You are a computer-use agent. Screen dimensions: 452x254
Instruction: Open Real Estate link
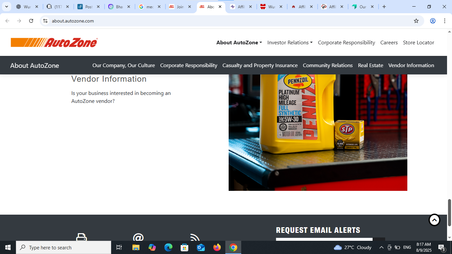point(370,65)
